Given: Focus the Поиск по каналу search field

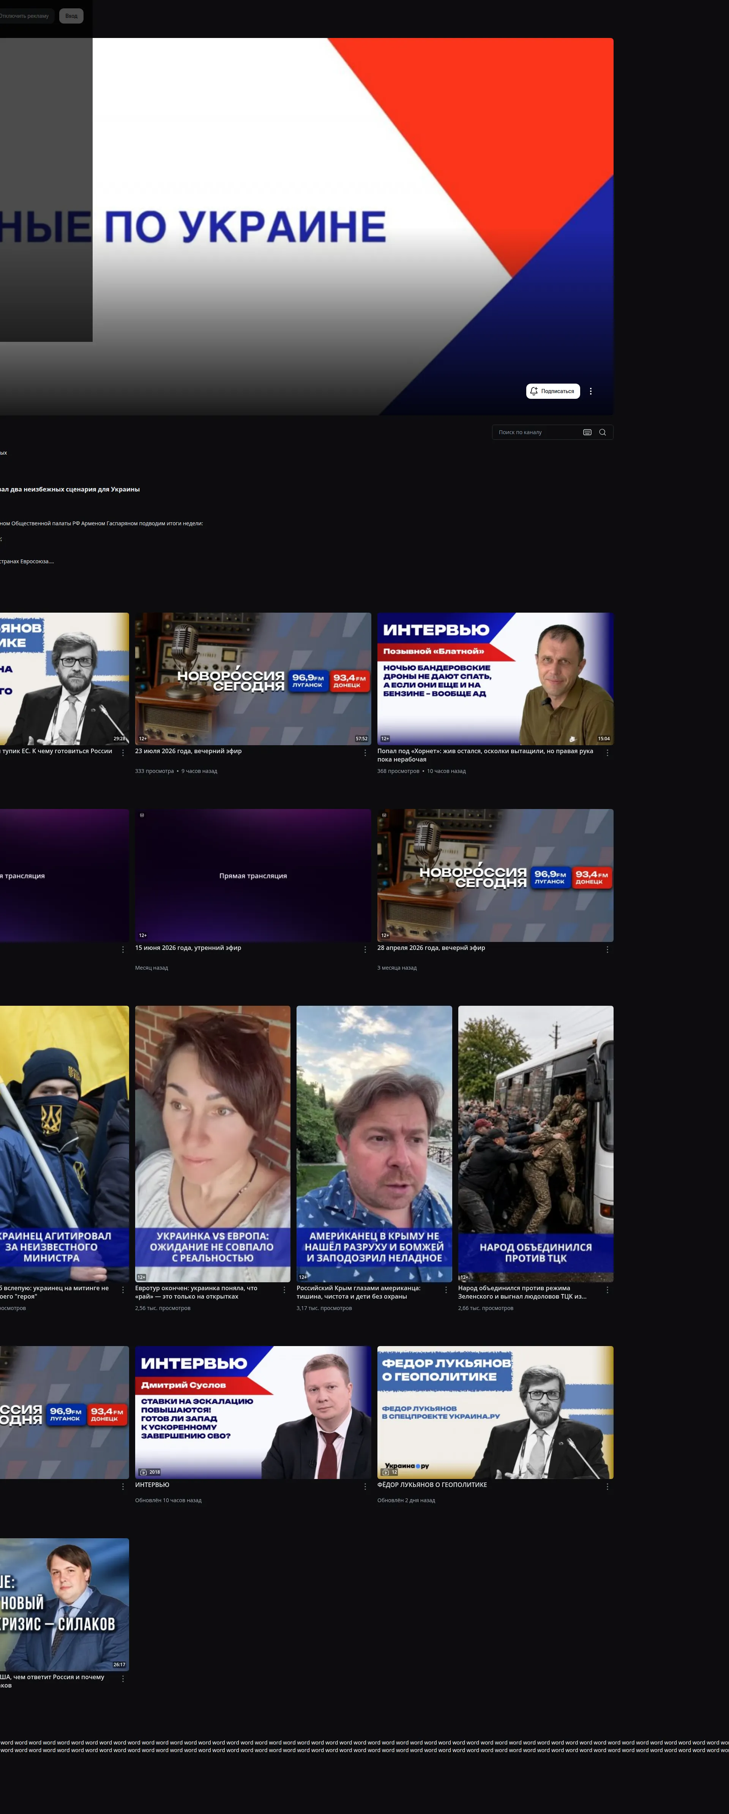Looking at the screenshot, I should click(x=538, y=432).
